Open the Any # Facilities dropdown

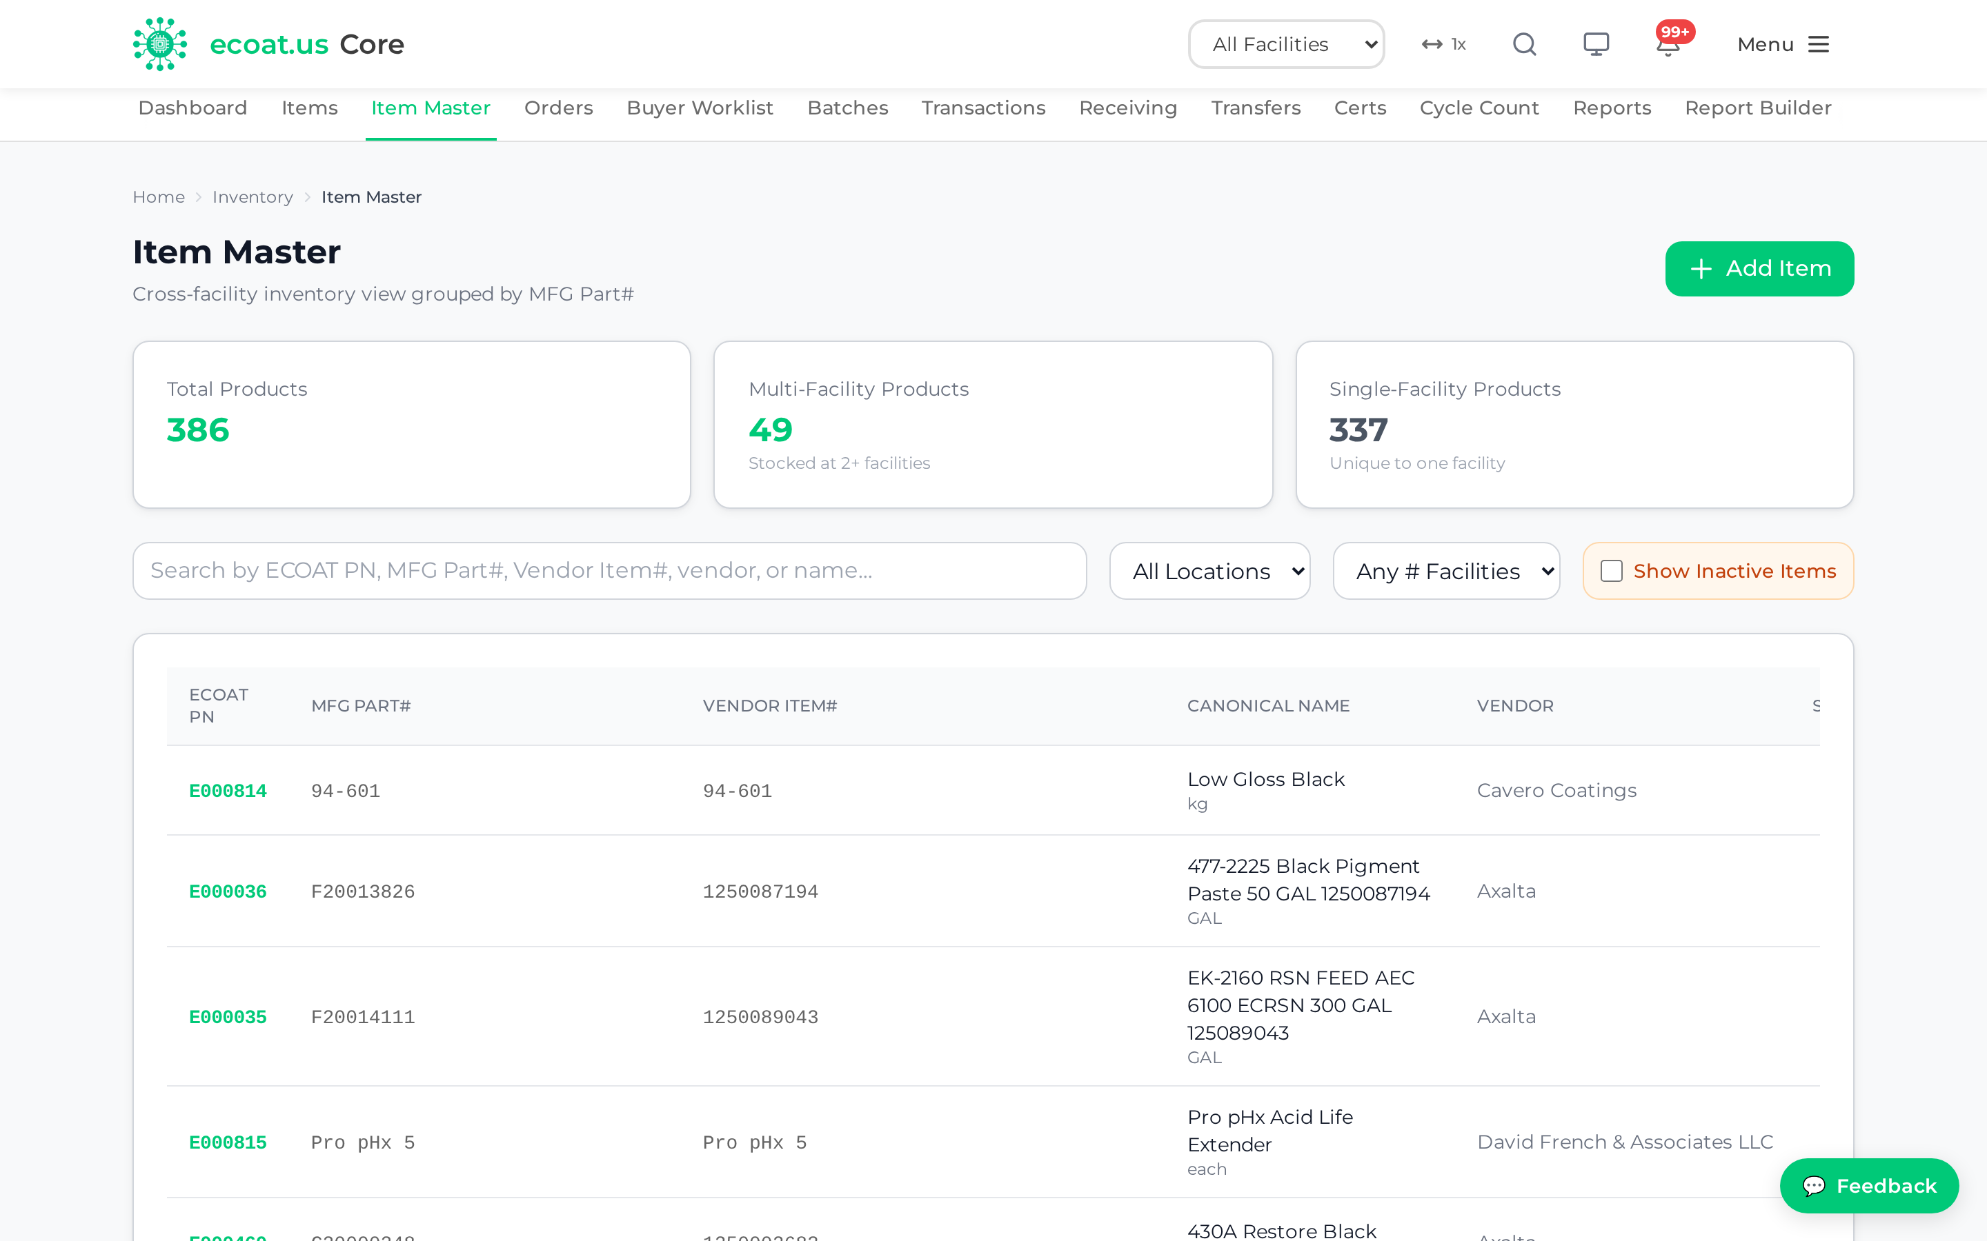(x=1446, y=570)
